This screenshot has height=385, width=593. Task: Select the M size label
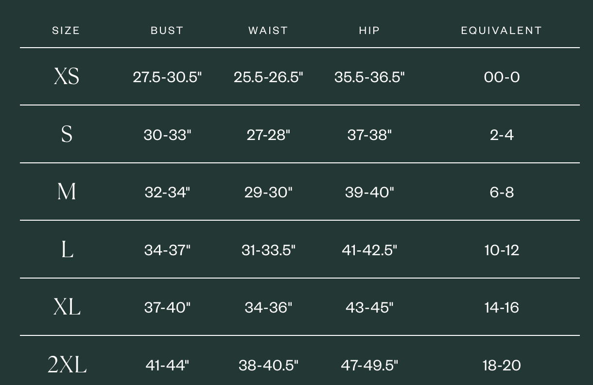pos(67,192)
